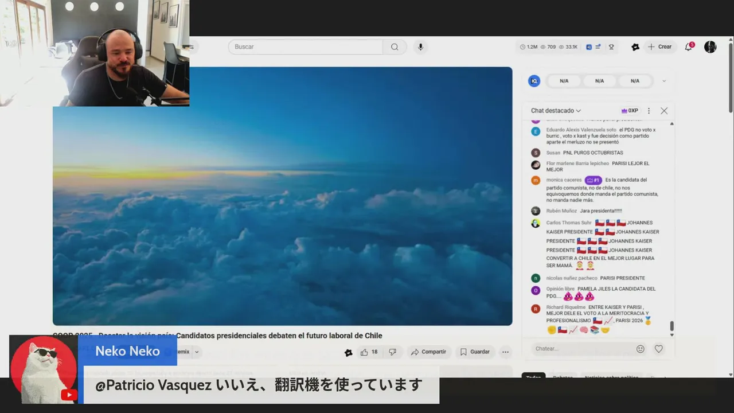Open the notifications bell

coord(689,47)
